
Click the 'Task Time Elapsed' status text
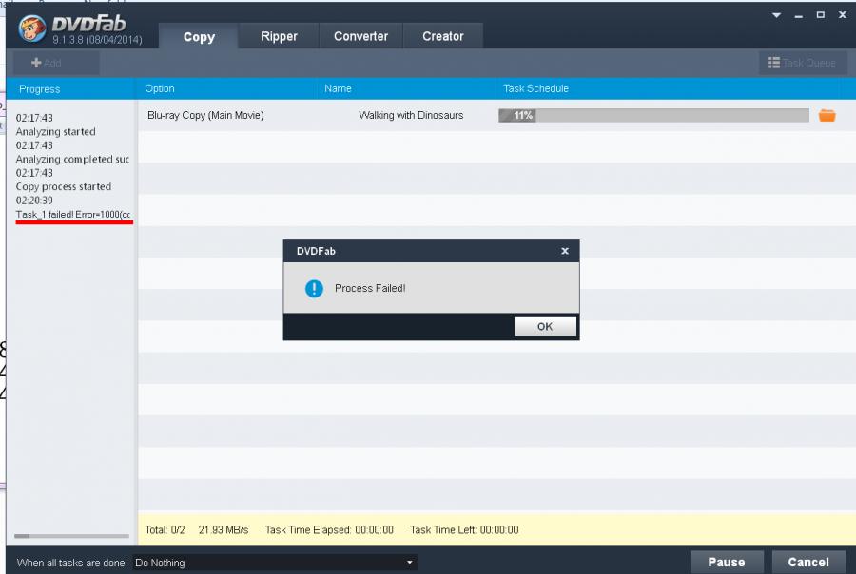click(x=329, y=529)
